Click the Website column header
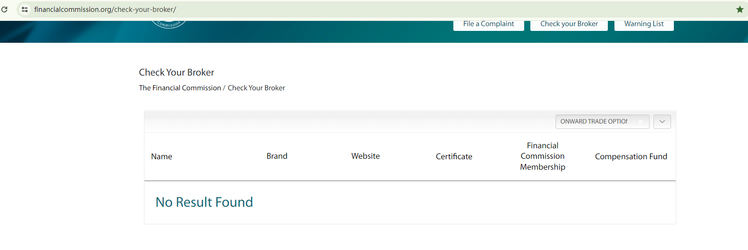This screenshot has height=250, width=748. (x=365, y=156)
